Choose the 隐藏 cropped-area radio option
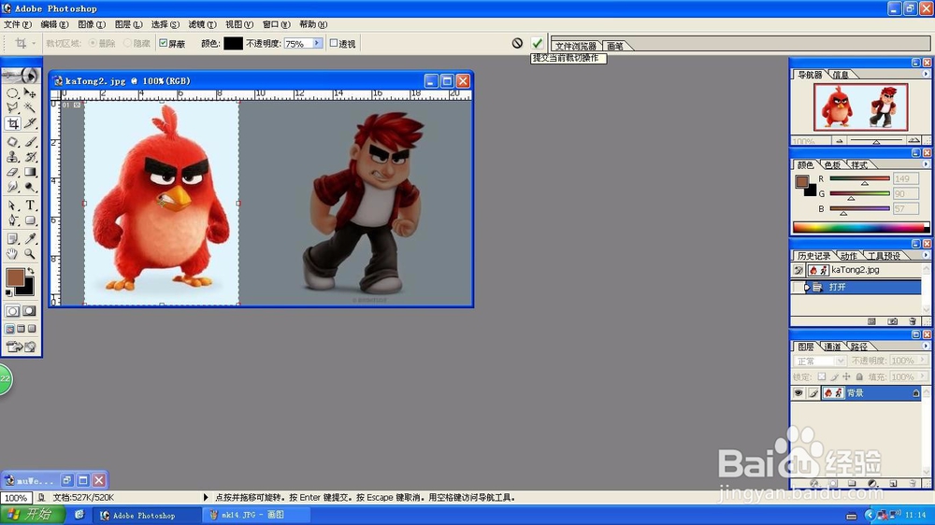 (x=127, y=43)
